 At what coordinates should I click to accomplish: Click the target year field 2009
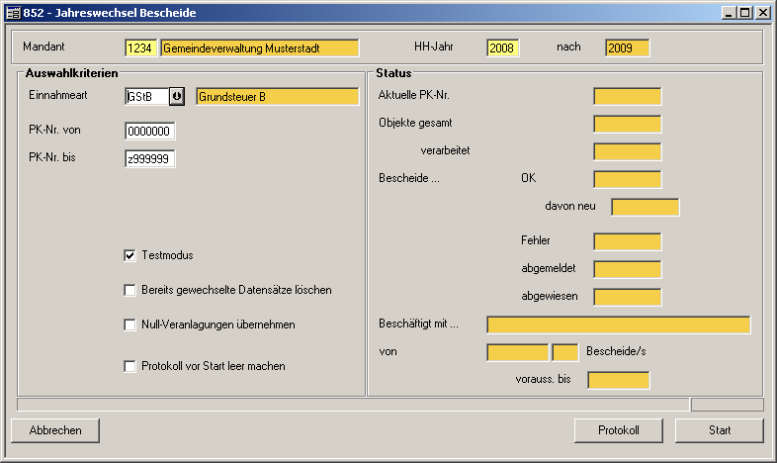pos(627,47)
